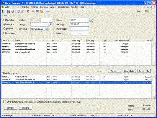Toggle Utför betalningar på förfallodag checkbox
This screenshot has width=157, height=118.
(x=4, y=102)
